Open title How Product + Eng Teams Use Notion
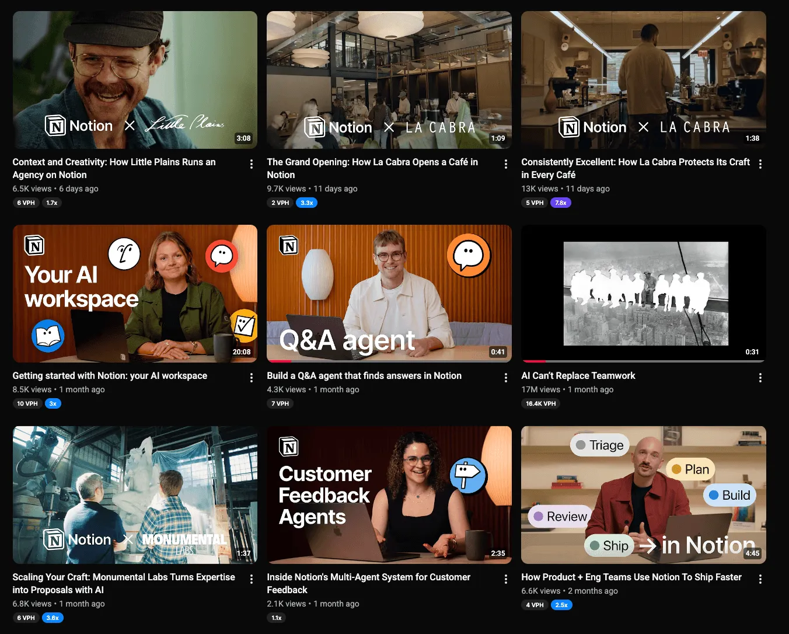The height and width of the screenshot is (634, 789). pos(631,577)
